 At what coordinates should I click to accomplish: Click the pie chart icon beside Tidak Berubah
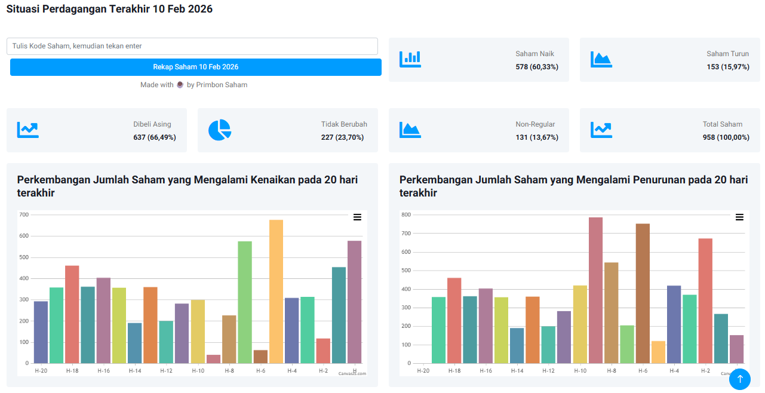pyautogui.click(x=219, y=130)
